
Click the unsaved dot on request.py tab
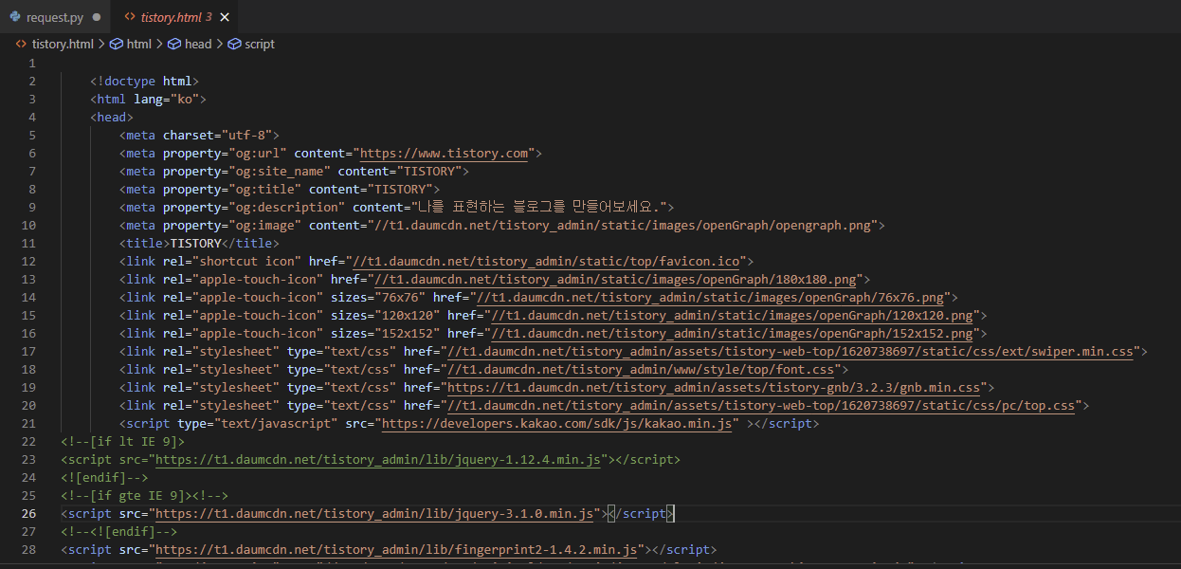click(97, 17)
